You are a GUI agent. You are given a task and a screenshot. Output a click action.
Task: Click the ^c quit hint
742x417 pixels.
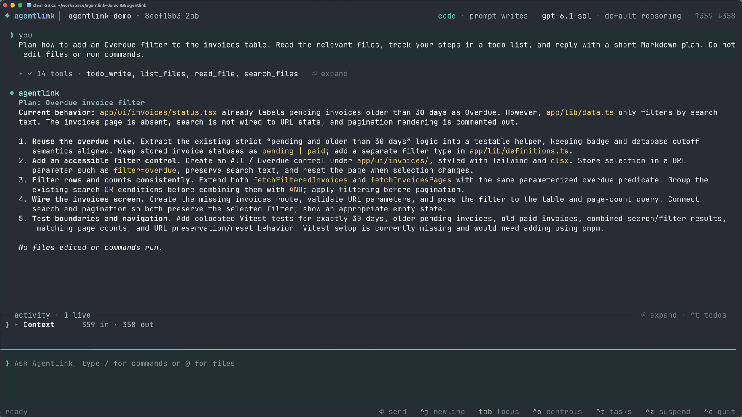click(x=720, y=412)
